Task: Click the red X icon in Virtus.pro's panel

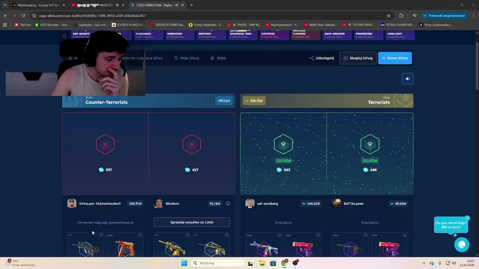Action: pos(105,144)
